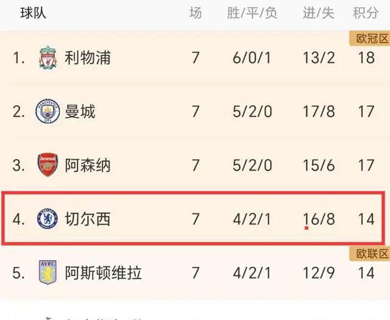This screenshot has height=320, width=390.
Task: Click the Chelsea club crest
Action: coord(48,219)
